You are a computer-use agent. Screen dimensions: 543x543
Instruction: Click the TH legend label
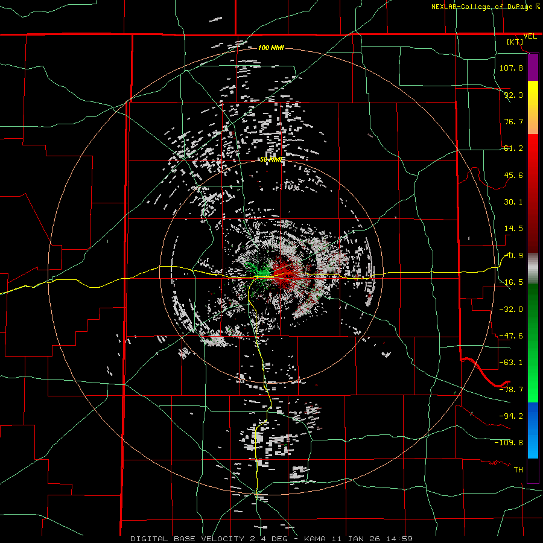click(518, 470)
